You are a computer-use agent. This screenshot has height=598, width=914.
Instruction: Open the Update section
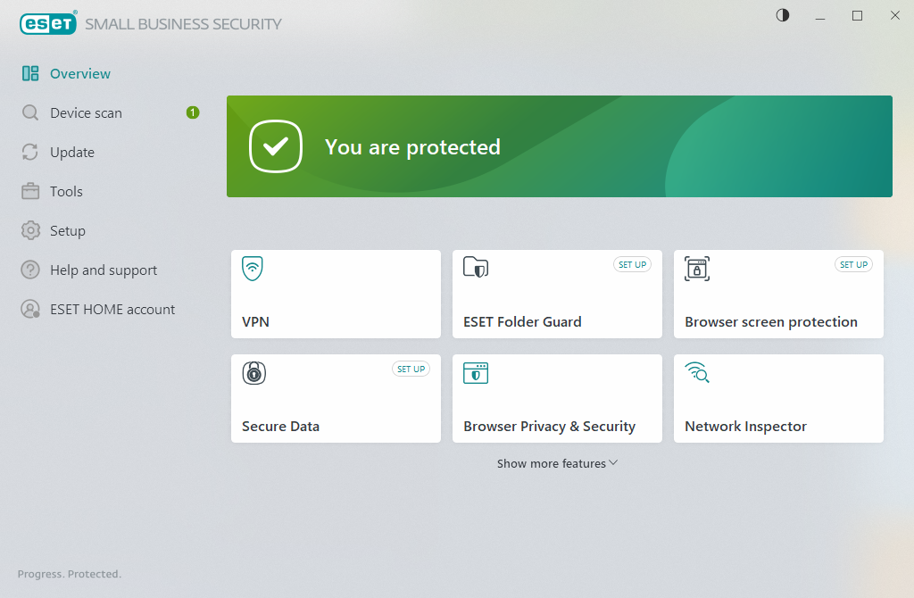pos(72,152)
